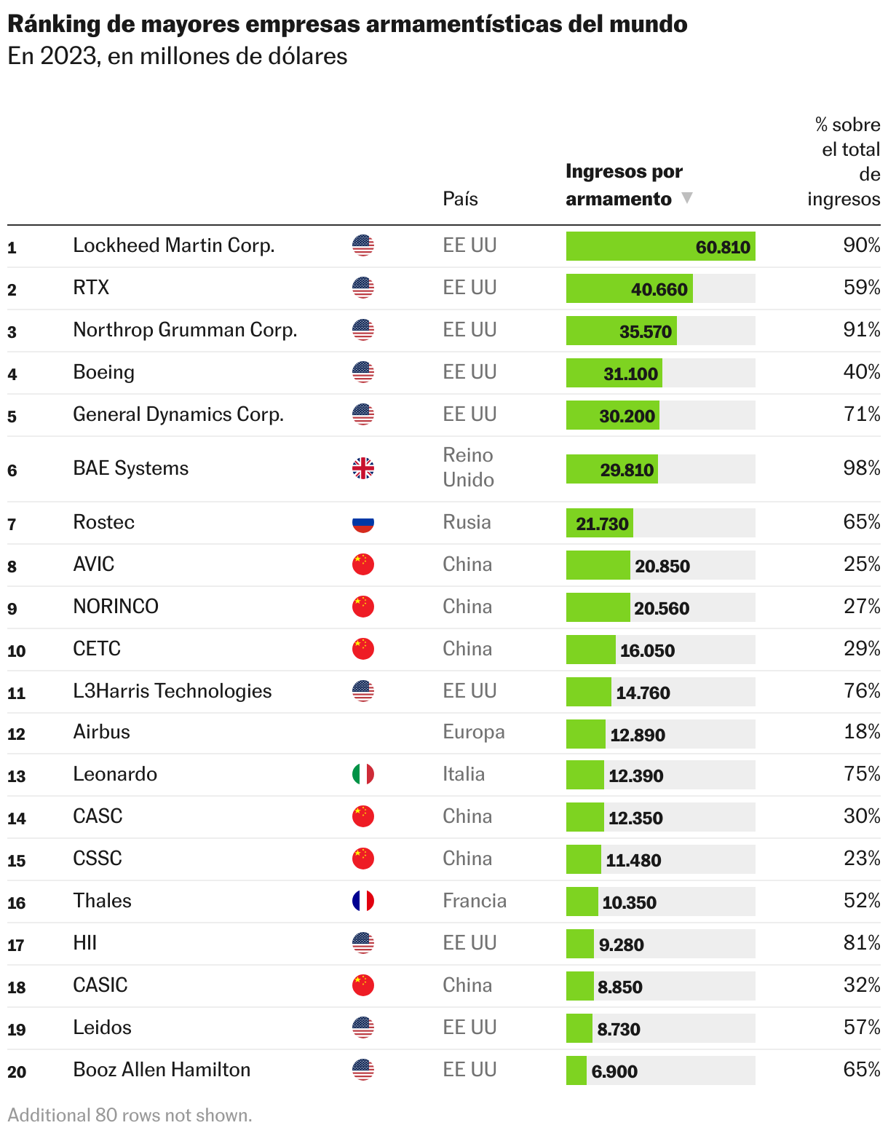Click the sort arrow beside Ingresos por armamento
This screenshot has height=1136, width=888.
point(686,198)
